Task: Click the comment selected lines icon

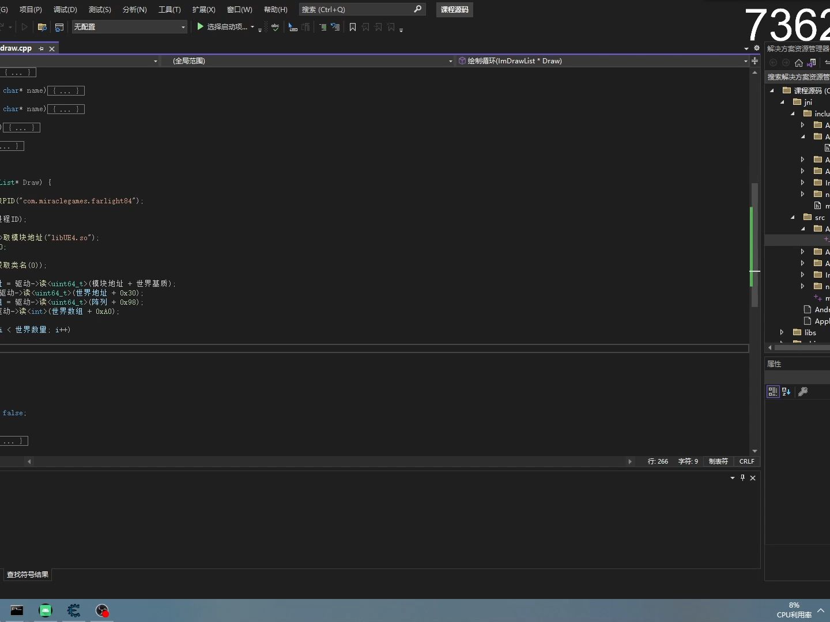Action: [x=293, y=27]
